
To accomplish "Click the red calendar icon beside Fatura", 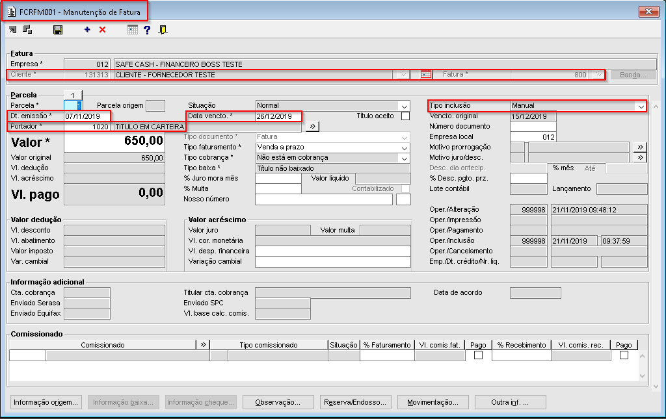I will [x=425, y=75].
